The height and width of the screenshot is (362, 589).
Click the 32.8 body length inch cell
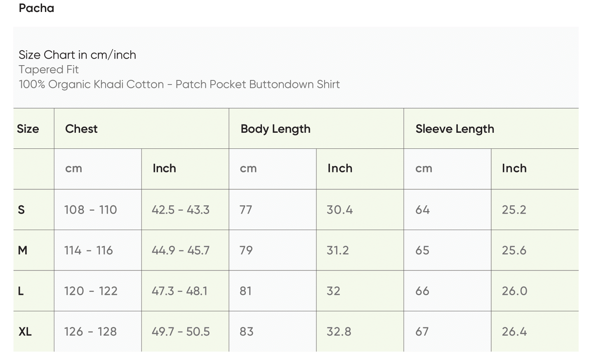[x=339, y=331]
